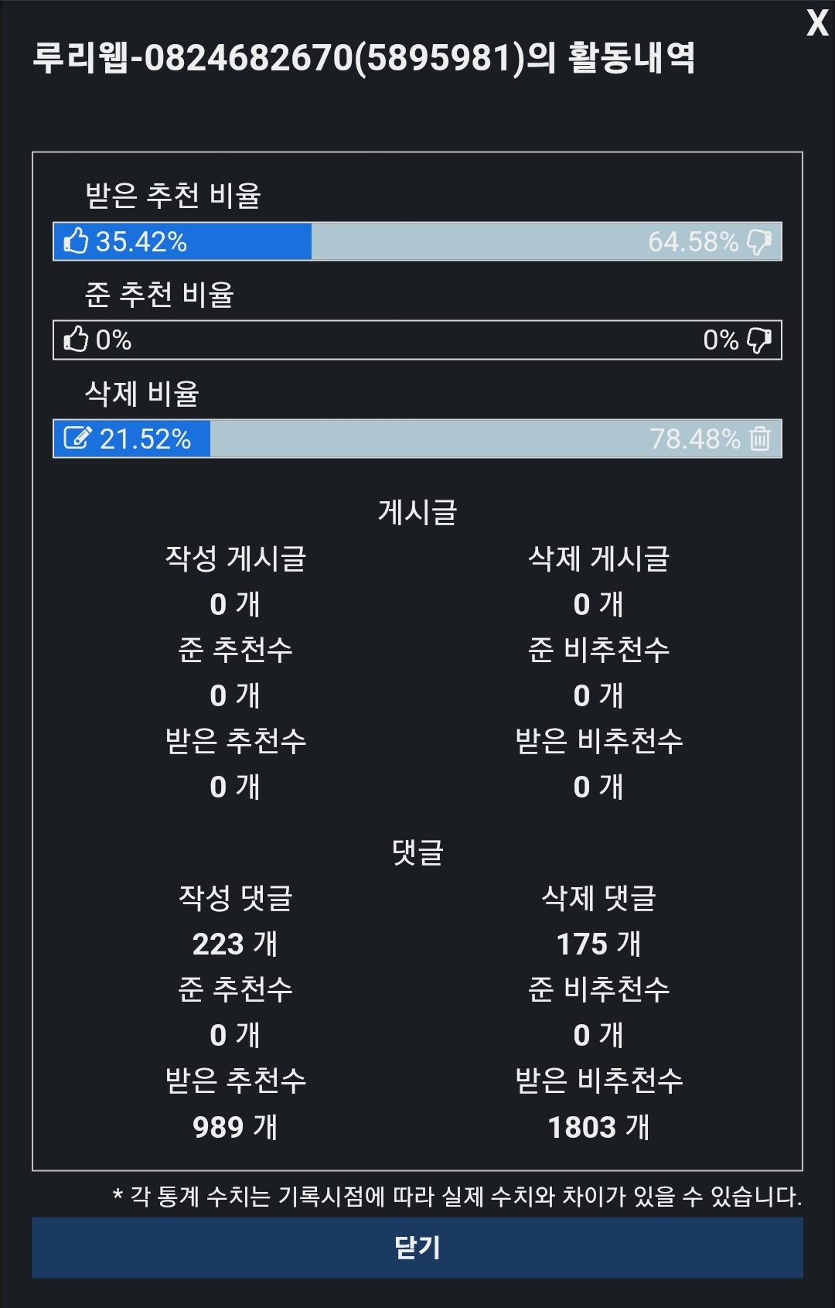Click thumbs-down icon in 준 추천 비율 bar
The width and height of the screenshot is (835, 1308).
759,340
